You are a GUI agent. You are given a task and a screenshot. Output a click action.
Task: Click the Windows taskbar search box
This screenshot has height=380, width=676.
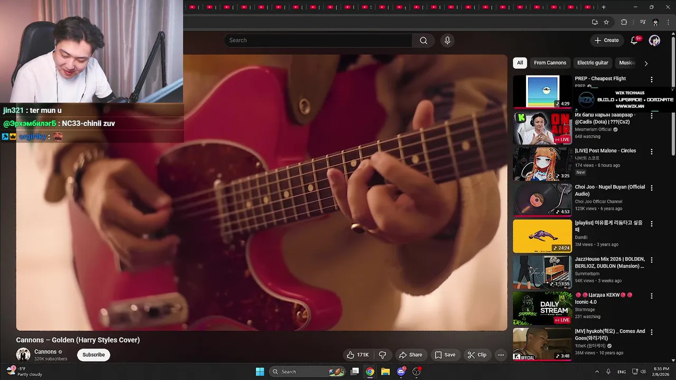[x=307, y=372]
